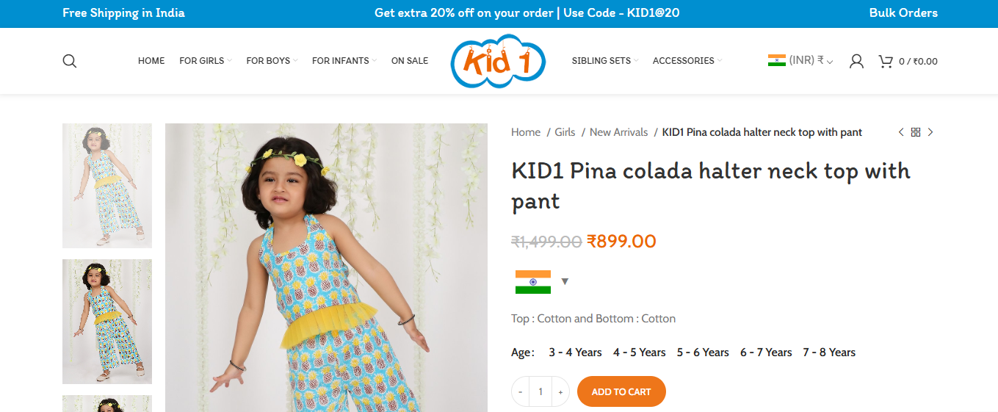Increase quantity with plus button

[560, 392]
